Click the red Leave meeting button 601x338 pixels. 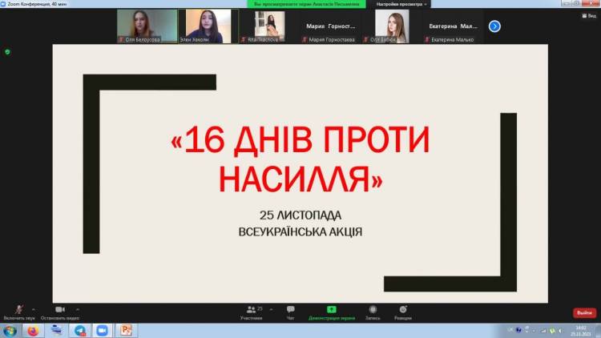(x=584, y=312)
